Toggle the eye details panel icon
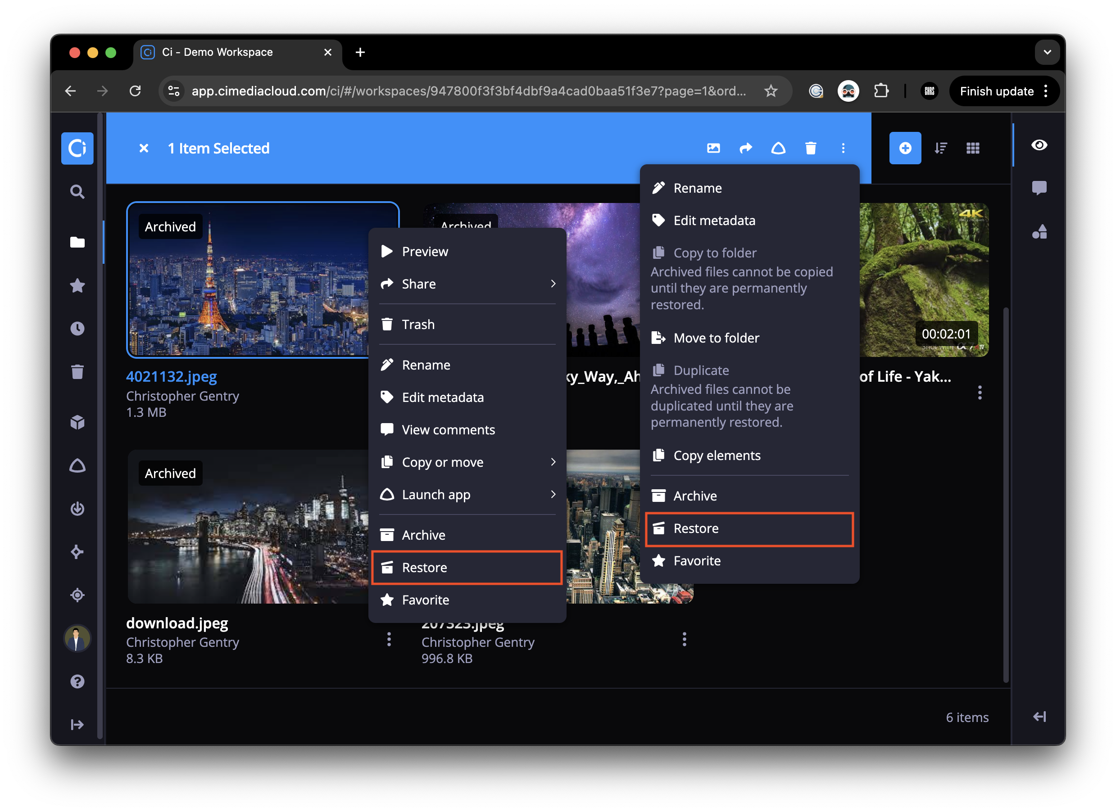This screenshot has width=1116, height=812. coord(1039,145)
